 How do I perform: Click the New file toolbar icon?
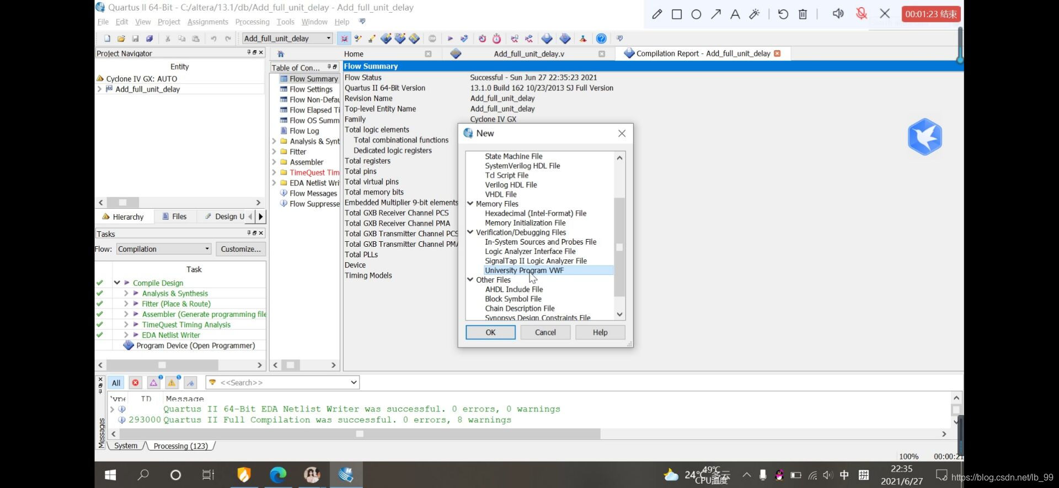[x=107, y=39]
